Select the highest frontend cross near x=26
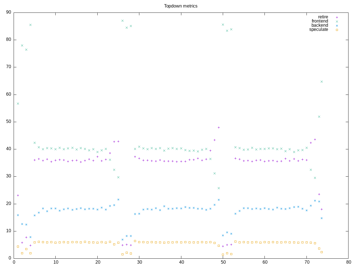 click(x=122, y=21)
